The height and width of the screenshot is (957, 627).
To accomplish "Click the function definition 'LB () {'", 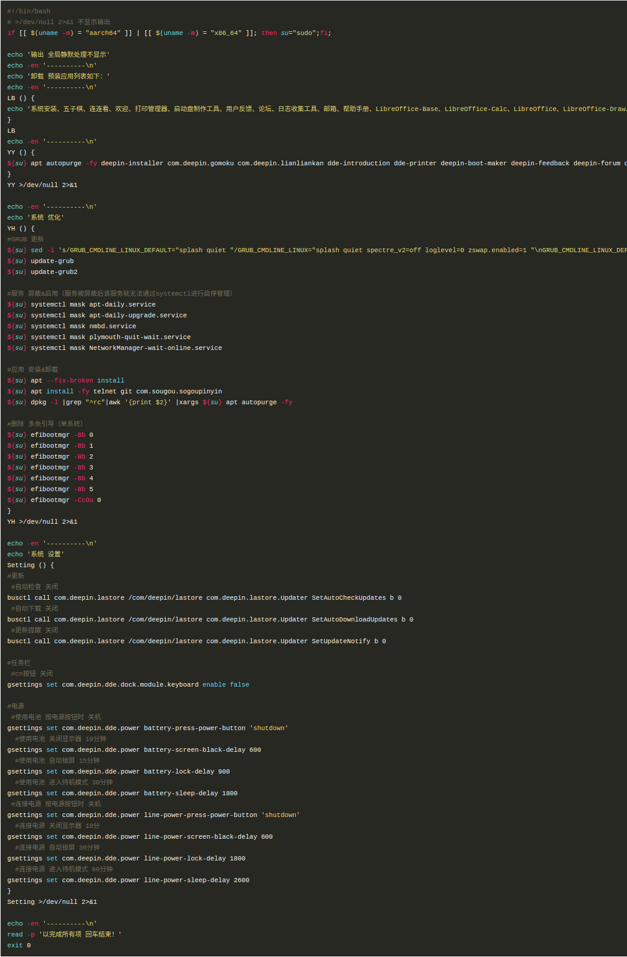I will (x=21, y=98).
